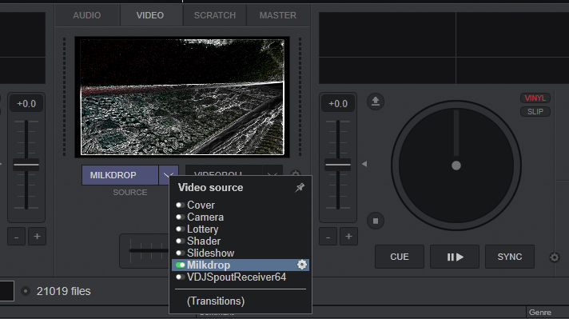This screenshot has height=319, width=569.
Task: Click the MILKDROP source button
Action: pyautogui.click(x=120, y=175)
